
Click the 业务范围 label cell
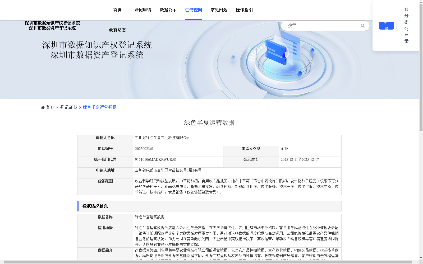point(105,187)
